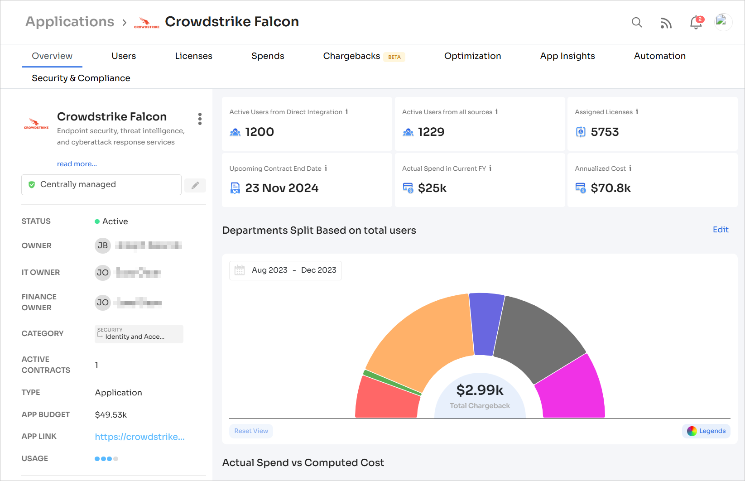Click the calendar icon in the date range picker
The width and height of the screenshot is (745, 481).
click(x=240, y=270)
